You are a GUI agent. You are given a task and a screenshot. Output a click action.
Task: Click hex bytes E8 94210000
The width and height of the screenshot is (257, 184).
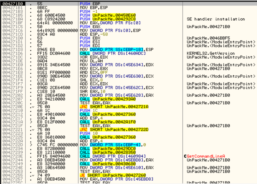(51, 99)
